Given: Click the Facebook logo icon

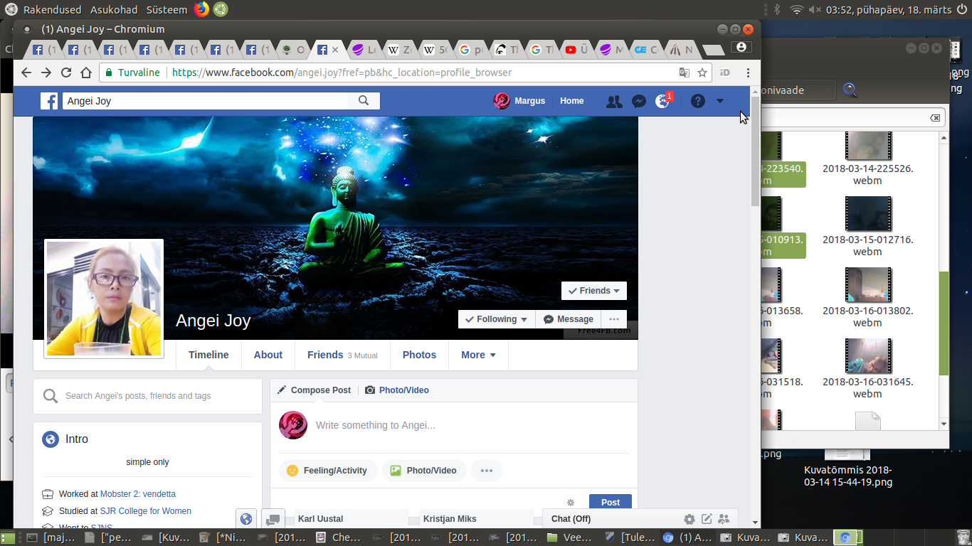Looking at the screenshot, I should (48, 101).
